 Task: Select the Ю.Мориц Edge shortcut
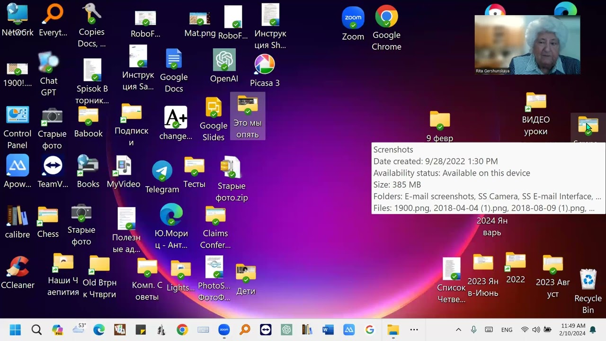[x=171, y=226]
